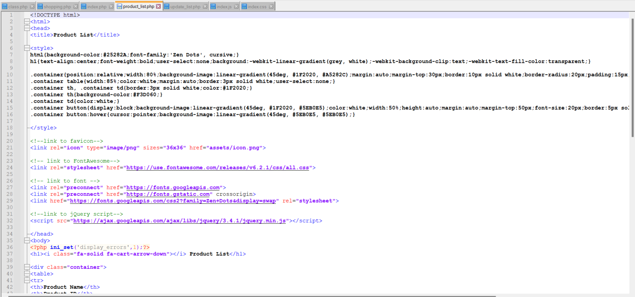Switch to the class.php tab
Screen dimensions: 635x297
point(18,7)
